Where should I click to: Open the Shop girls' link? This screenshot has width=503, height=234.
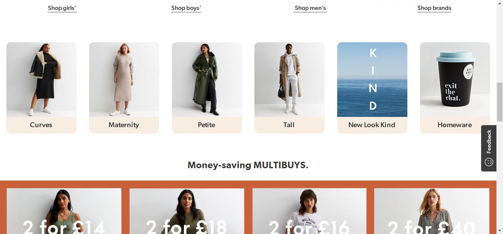pos(62,8)
